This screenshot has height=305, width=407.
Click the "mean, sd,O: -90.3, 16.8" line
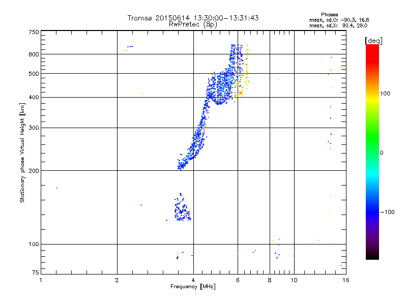(x=339, y=20)
